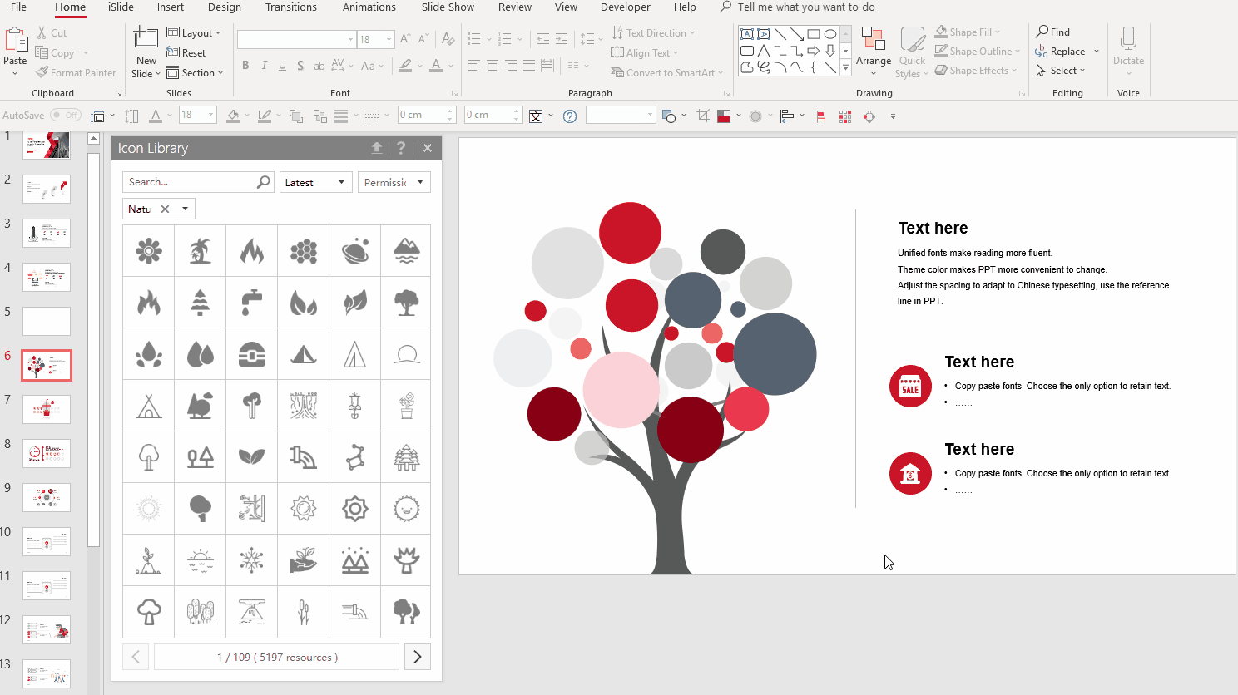
Task: Pick the palm tree icon in Icon Library
Action: [x=200, y=250]
